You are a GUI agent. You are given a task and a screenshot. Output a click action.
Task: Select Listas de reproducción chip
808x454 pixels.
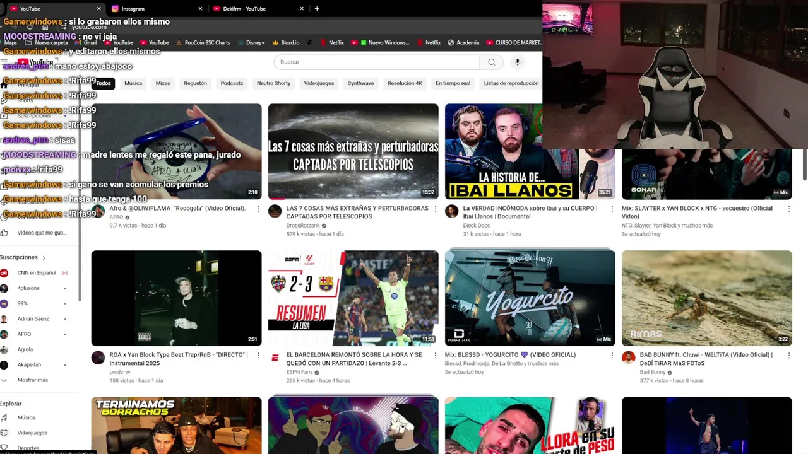click(511, 83)
